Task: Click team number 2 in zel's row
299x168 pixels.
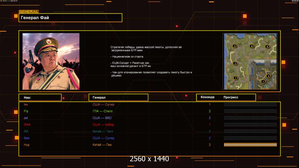Action: (210, 118)
